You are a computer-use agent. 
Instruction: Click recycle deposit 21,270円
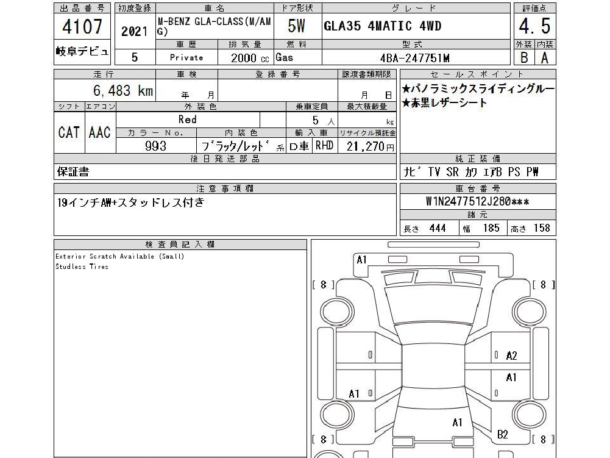370,146
